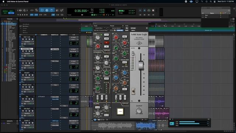Click the UAD diamond icon in the menu bar
This screenshot has height=133, width=236.
click(x=191, y=1)
